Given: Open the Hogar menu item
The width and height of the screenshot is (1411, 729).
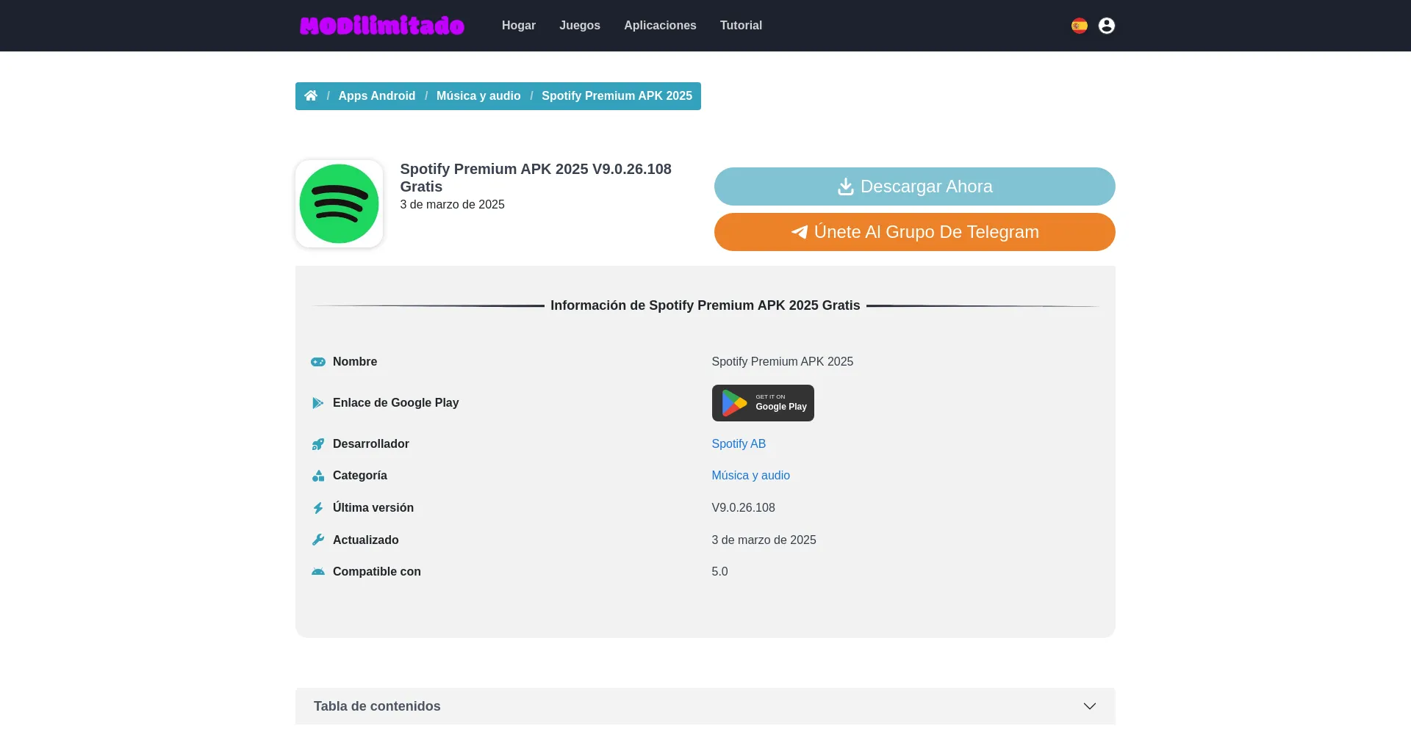Looking at the screenshot, I should tap(519, 25).
